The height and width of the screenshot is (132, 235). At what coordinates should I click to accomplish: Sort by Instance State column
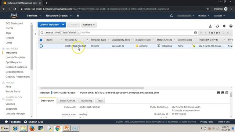pos(143,40)
